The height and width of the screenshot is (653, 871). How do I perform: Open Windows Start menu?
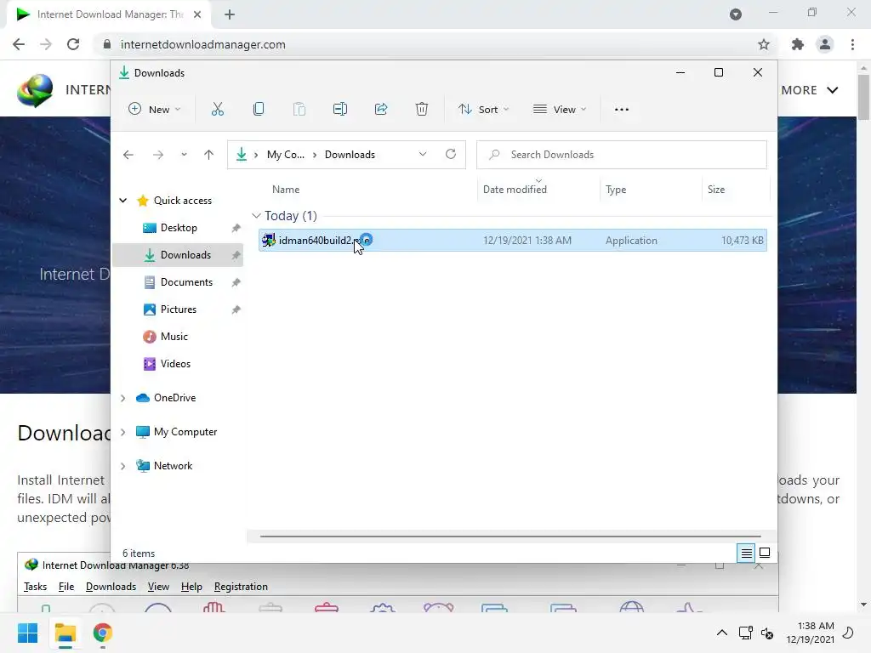click(x=27, y=633)
